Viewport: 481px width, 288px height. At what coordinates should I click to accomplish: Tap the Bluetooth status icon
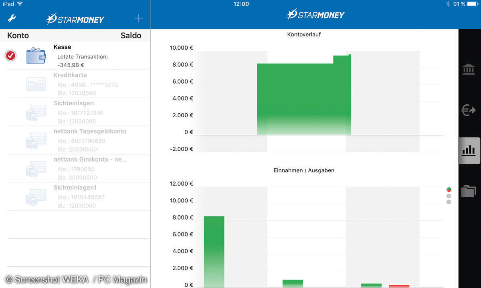click(x=448, y=4)
